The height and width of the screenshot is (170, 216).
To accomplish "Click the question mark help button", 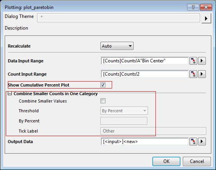I will (193, 7).
